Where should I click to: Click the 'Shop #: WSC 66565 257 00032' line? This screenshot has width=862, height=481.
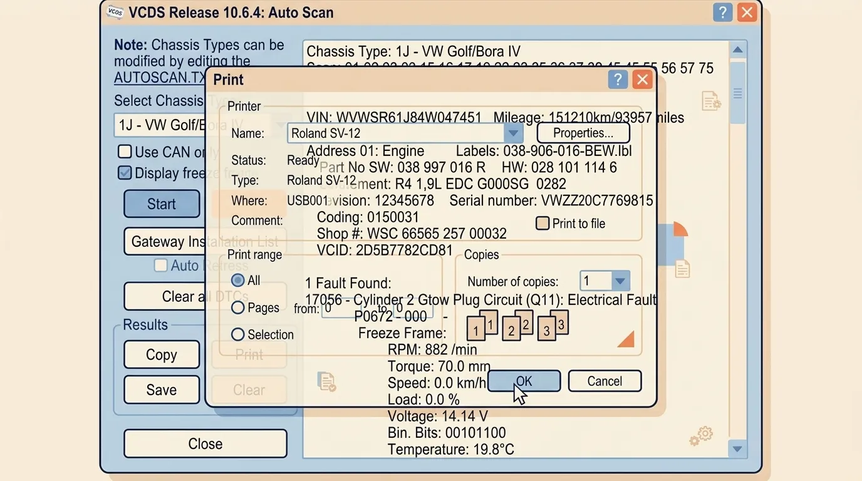click(x=412, y=234)
